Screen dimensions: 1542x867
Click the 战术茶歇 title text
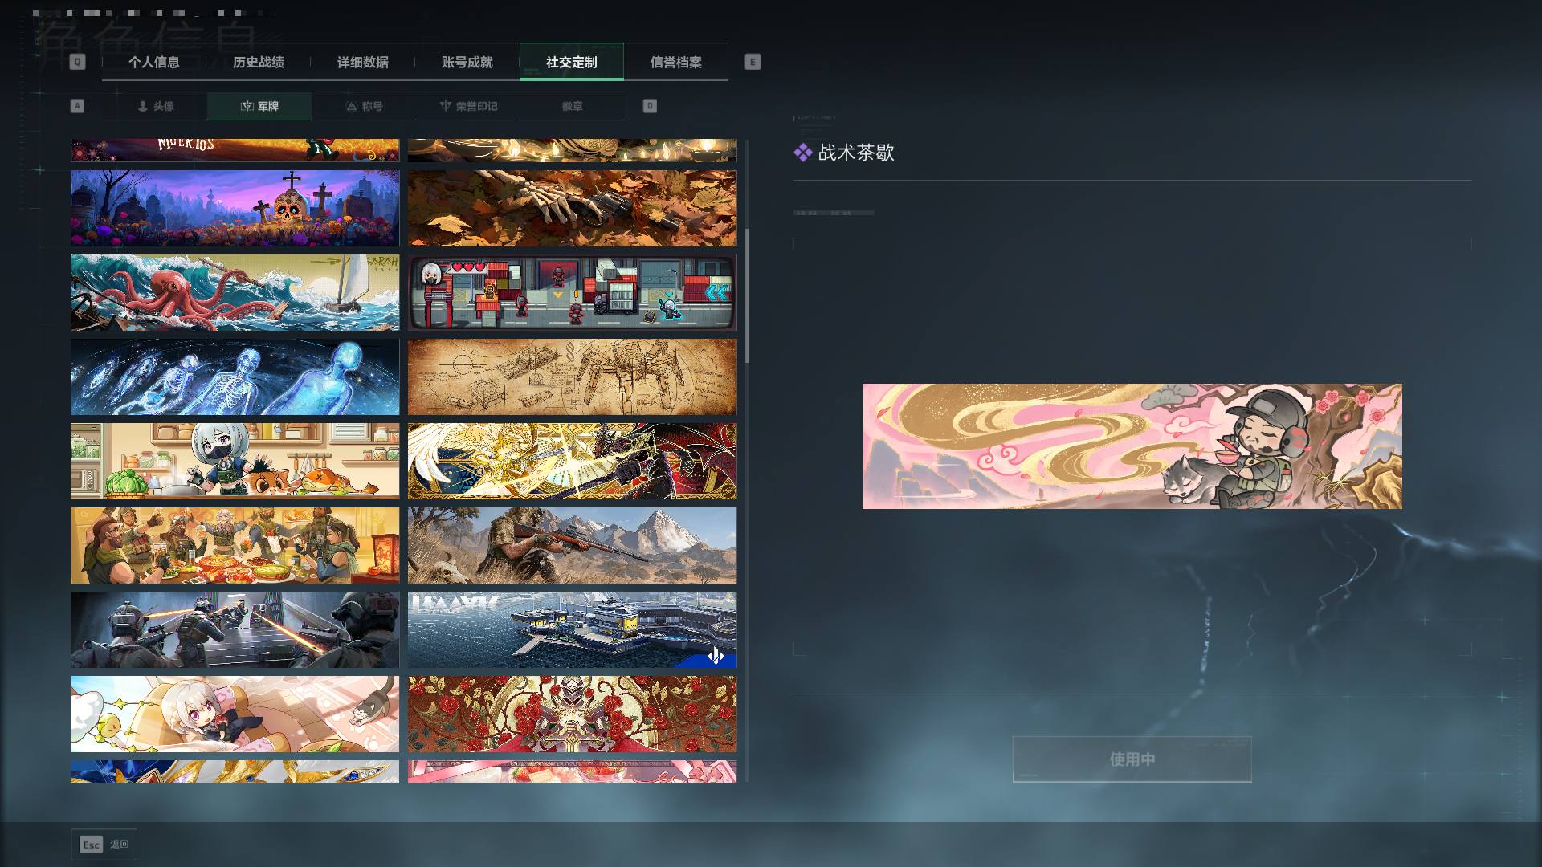(x=856, y=153)
